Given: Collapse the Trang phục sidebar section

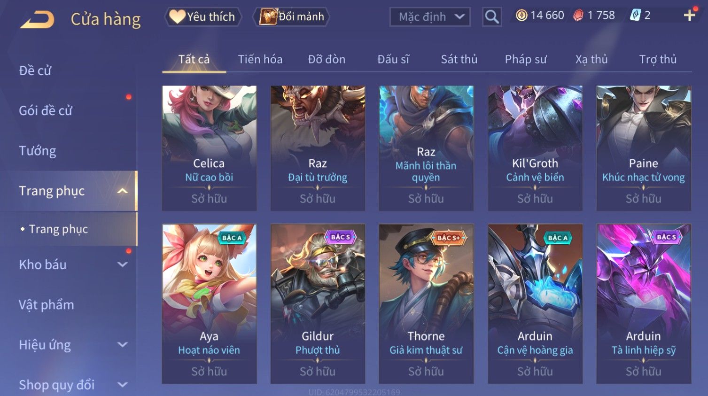Looking at the screenshot, I should click(122, 191).
